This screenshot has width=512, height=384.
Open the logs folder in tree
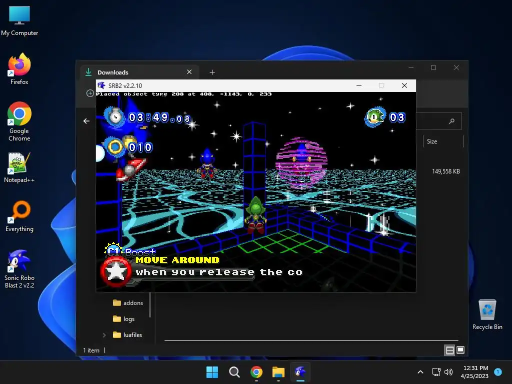[x=124, y=319]
